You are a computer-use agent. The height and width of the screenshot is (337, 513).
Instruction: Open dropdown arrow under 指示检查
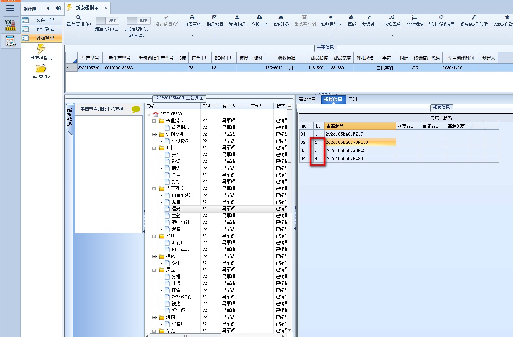[x=215, y=35]
